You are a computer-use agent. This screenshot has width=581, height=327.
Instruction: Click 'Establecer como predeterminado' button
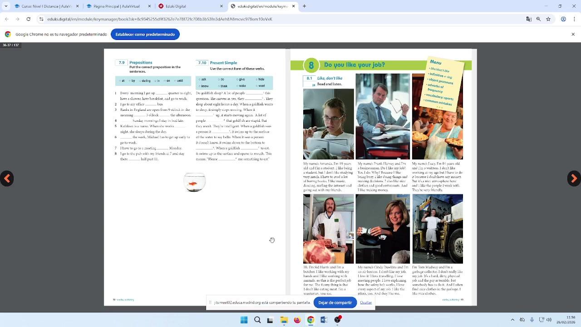point(145,35)
